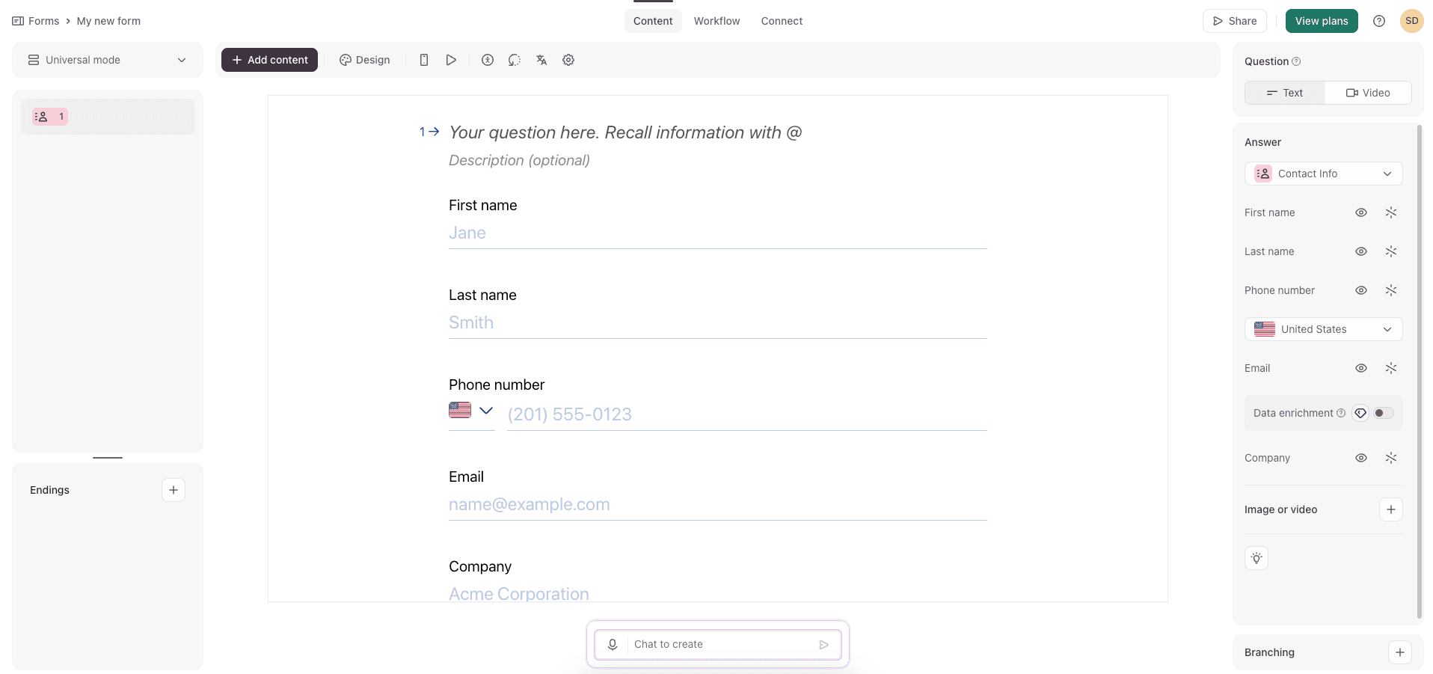Click the lightbulb icon under Image or video

1256,557
